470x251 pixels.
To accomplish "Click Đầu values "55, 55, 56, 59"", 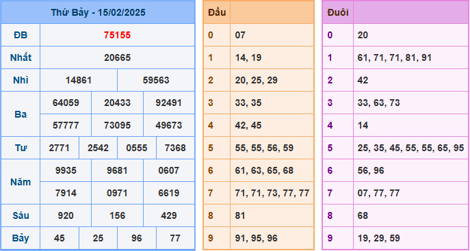I will [x=264, y=148].
